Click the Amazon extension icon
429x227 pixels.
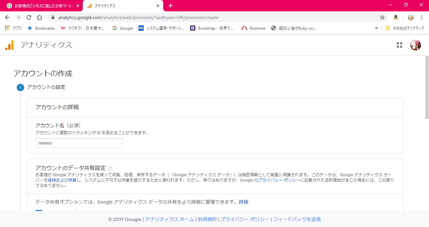click(x=396, y=17)
